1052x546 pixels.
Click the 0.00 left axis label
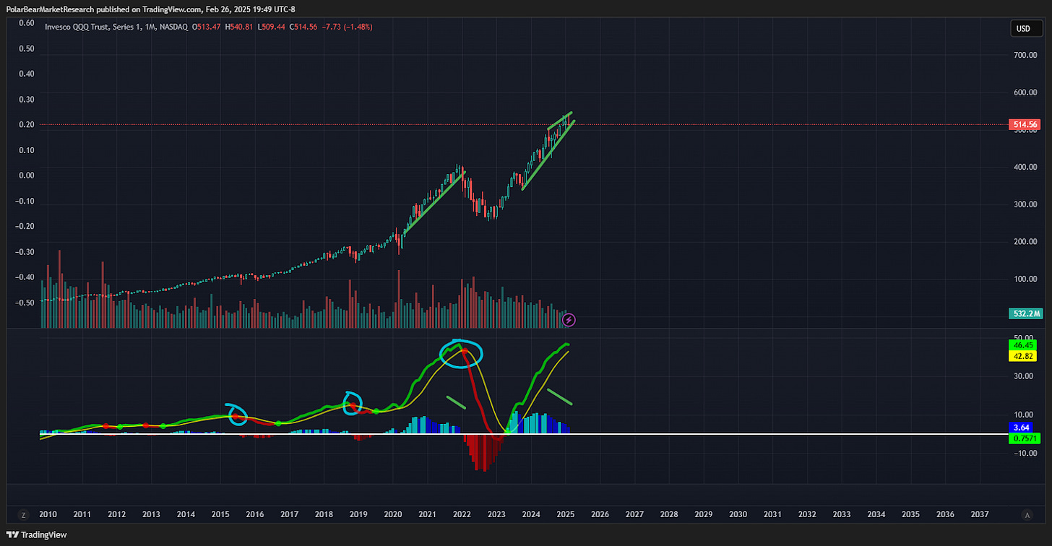click(x=27, y=175)
